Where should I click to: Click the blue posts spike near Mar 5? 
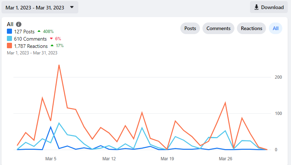51,127
